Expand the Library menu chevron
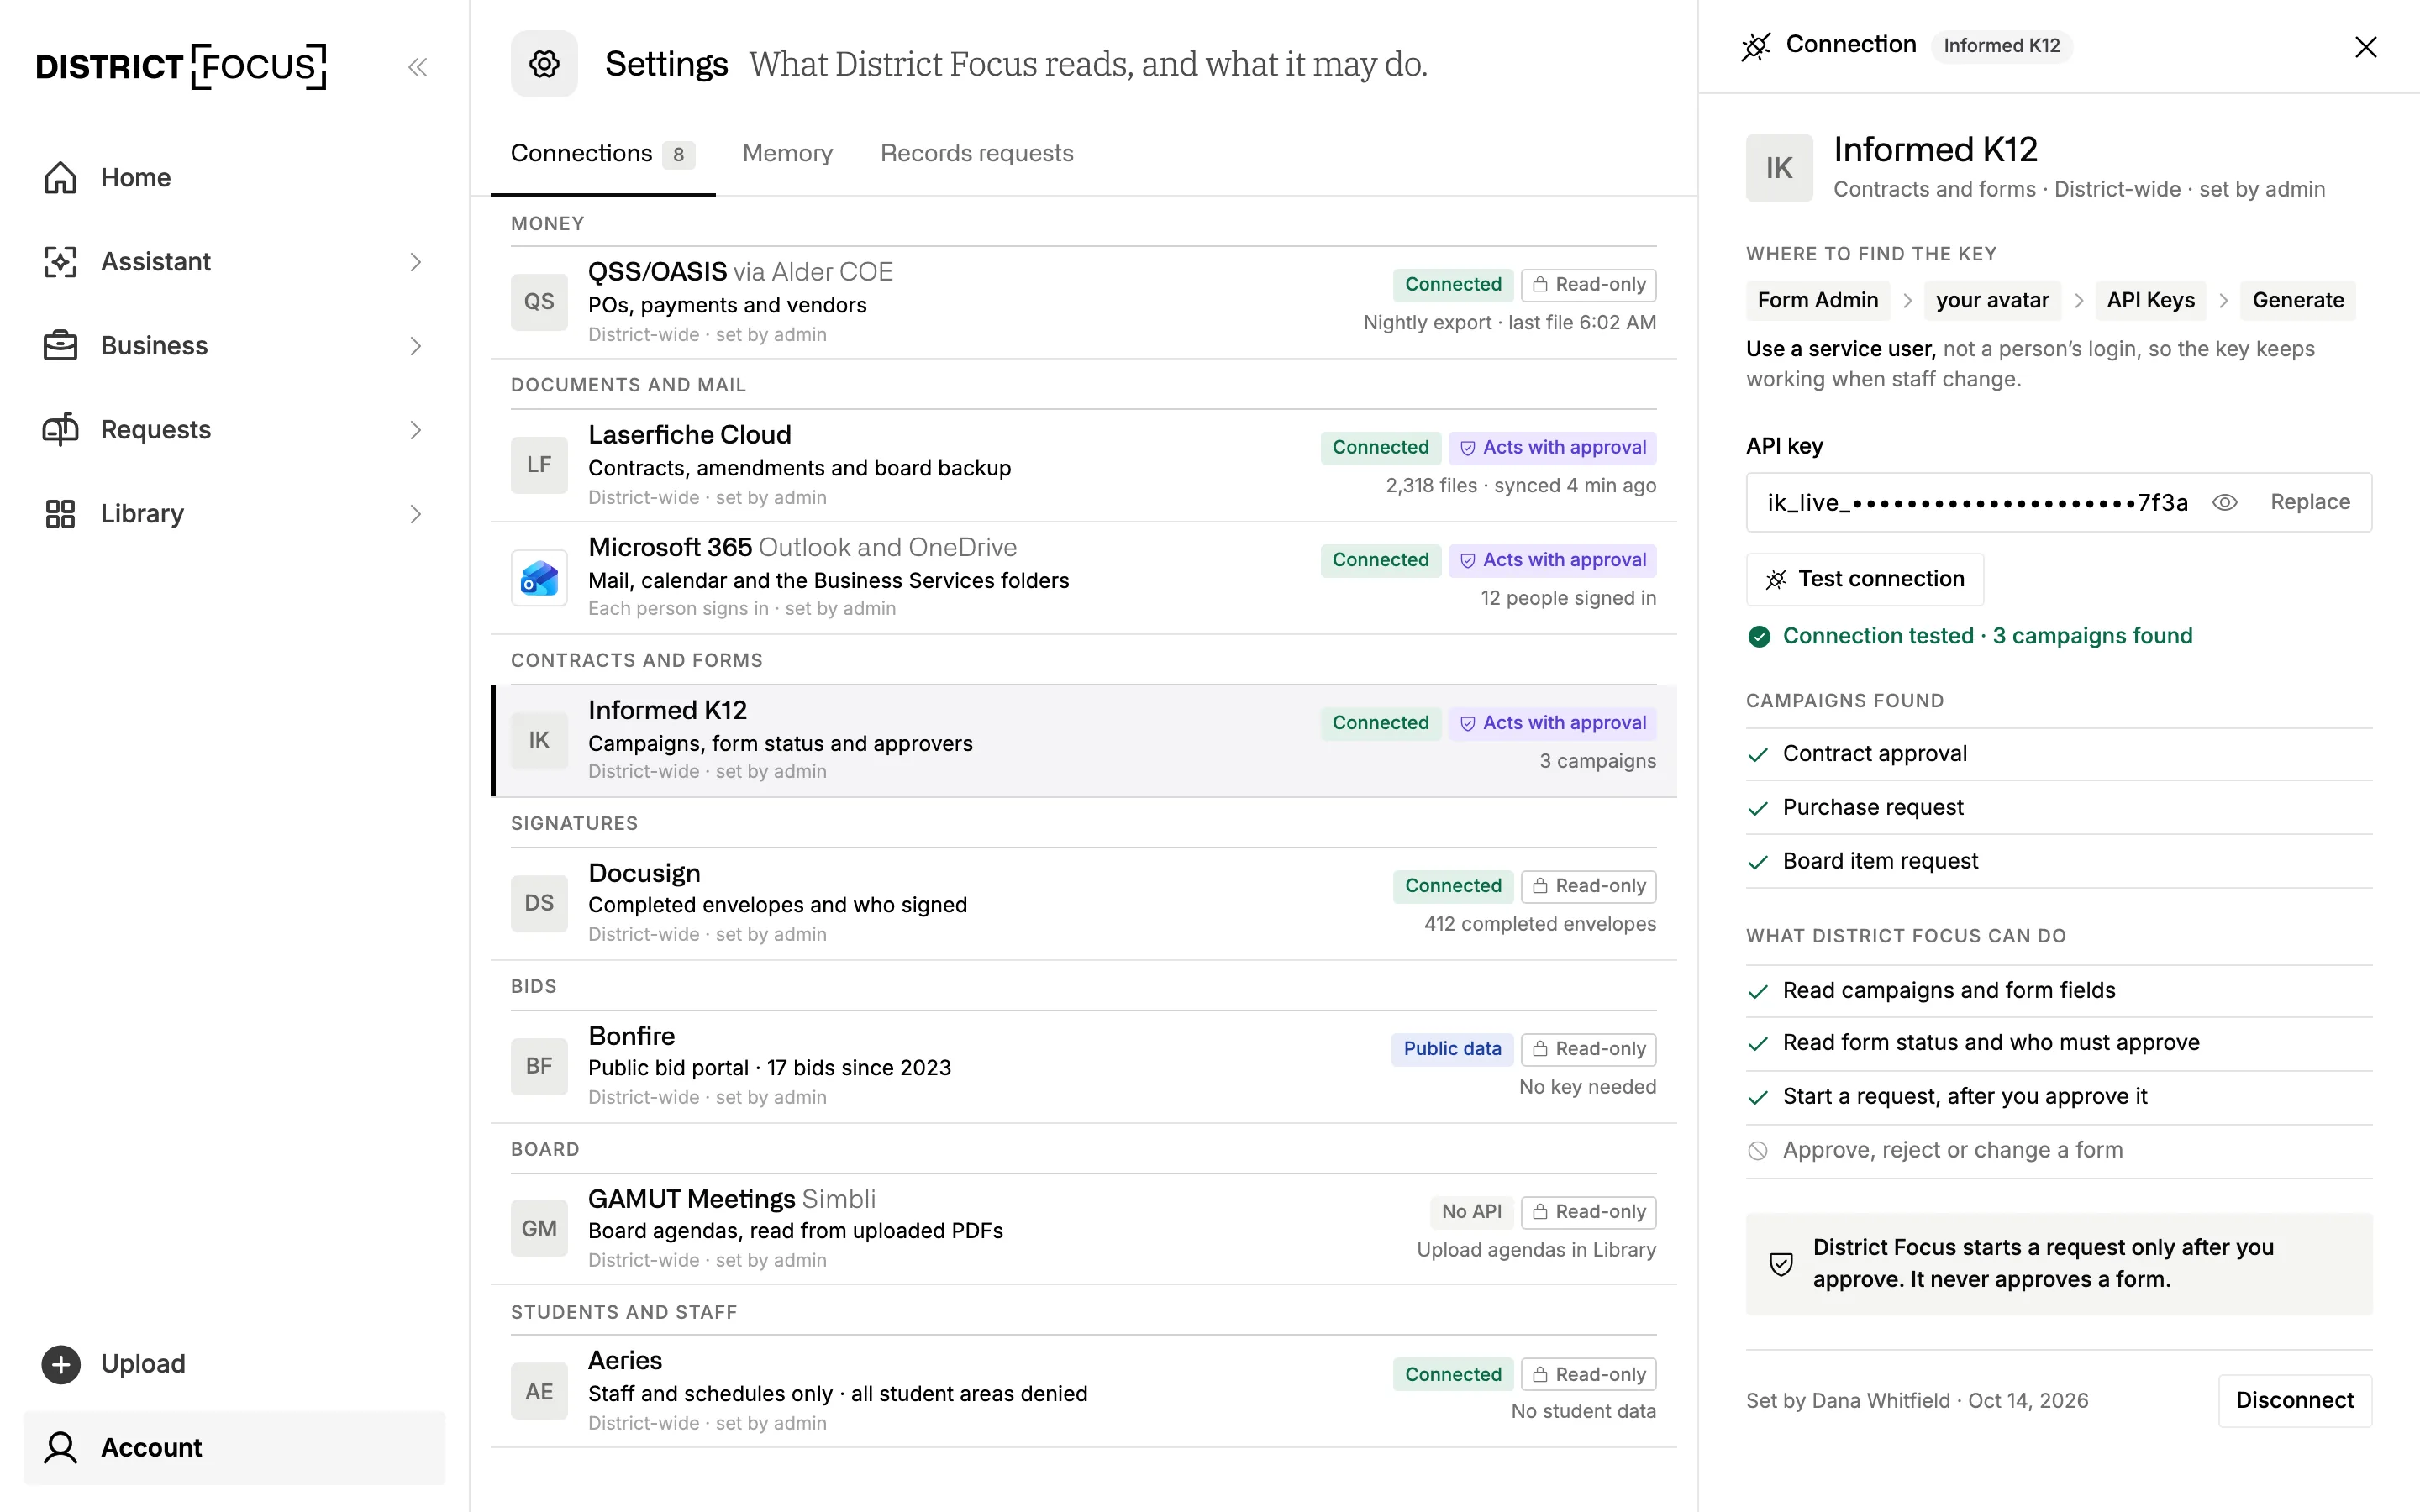 416,513
